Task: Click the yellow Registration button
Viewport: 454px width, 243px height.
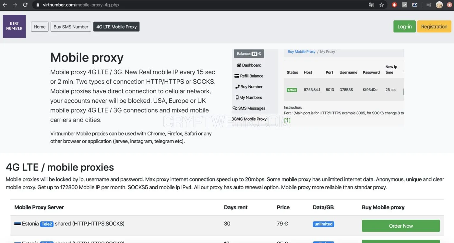Action: (x=434, y=27)
